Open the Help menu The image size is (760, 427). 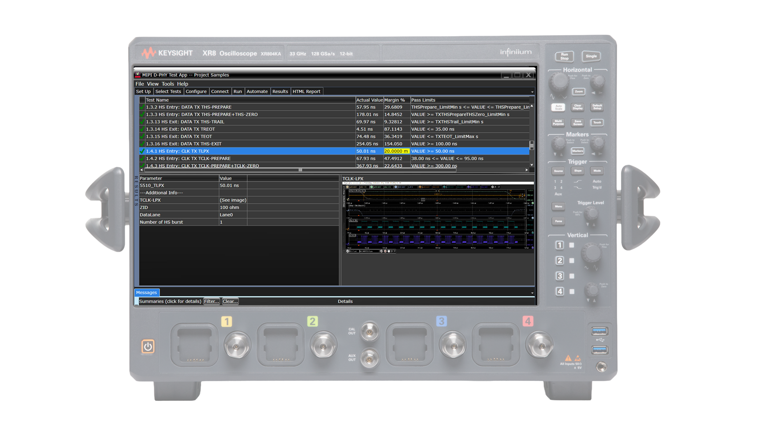click(x=182, y=84)
